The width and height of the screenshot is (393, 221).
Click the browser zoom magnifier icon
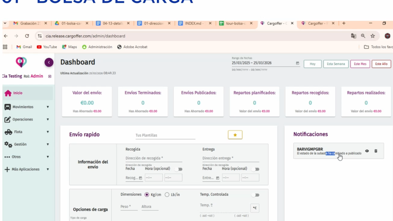pyautogui.click(x=363, y=36)
